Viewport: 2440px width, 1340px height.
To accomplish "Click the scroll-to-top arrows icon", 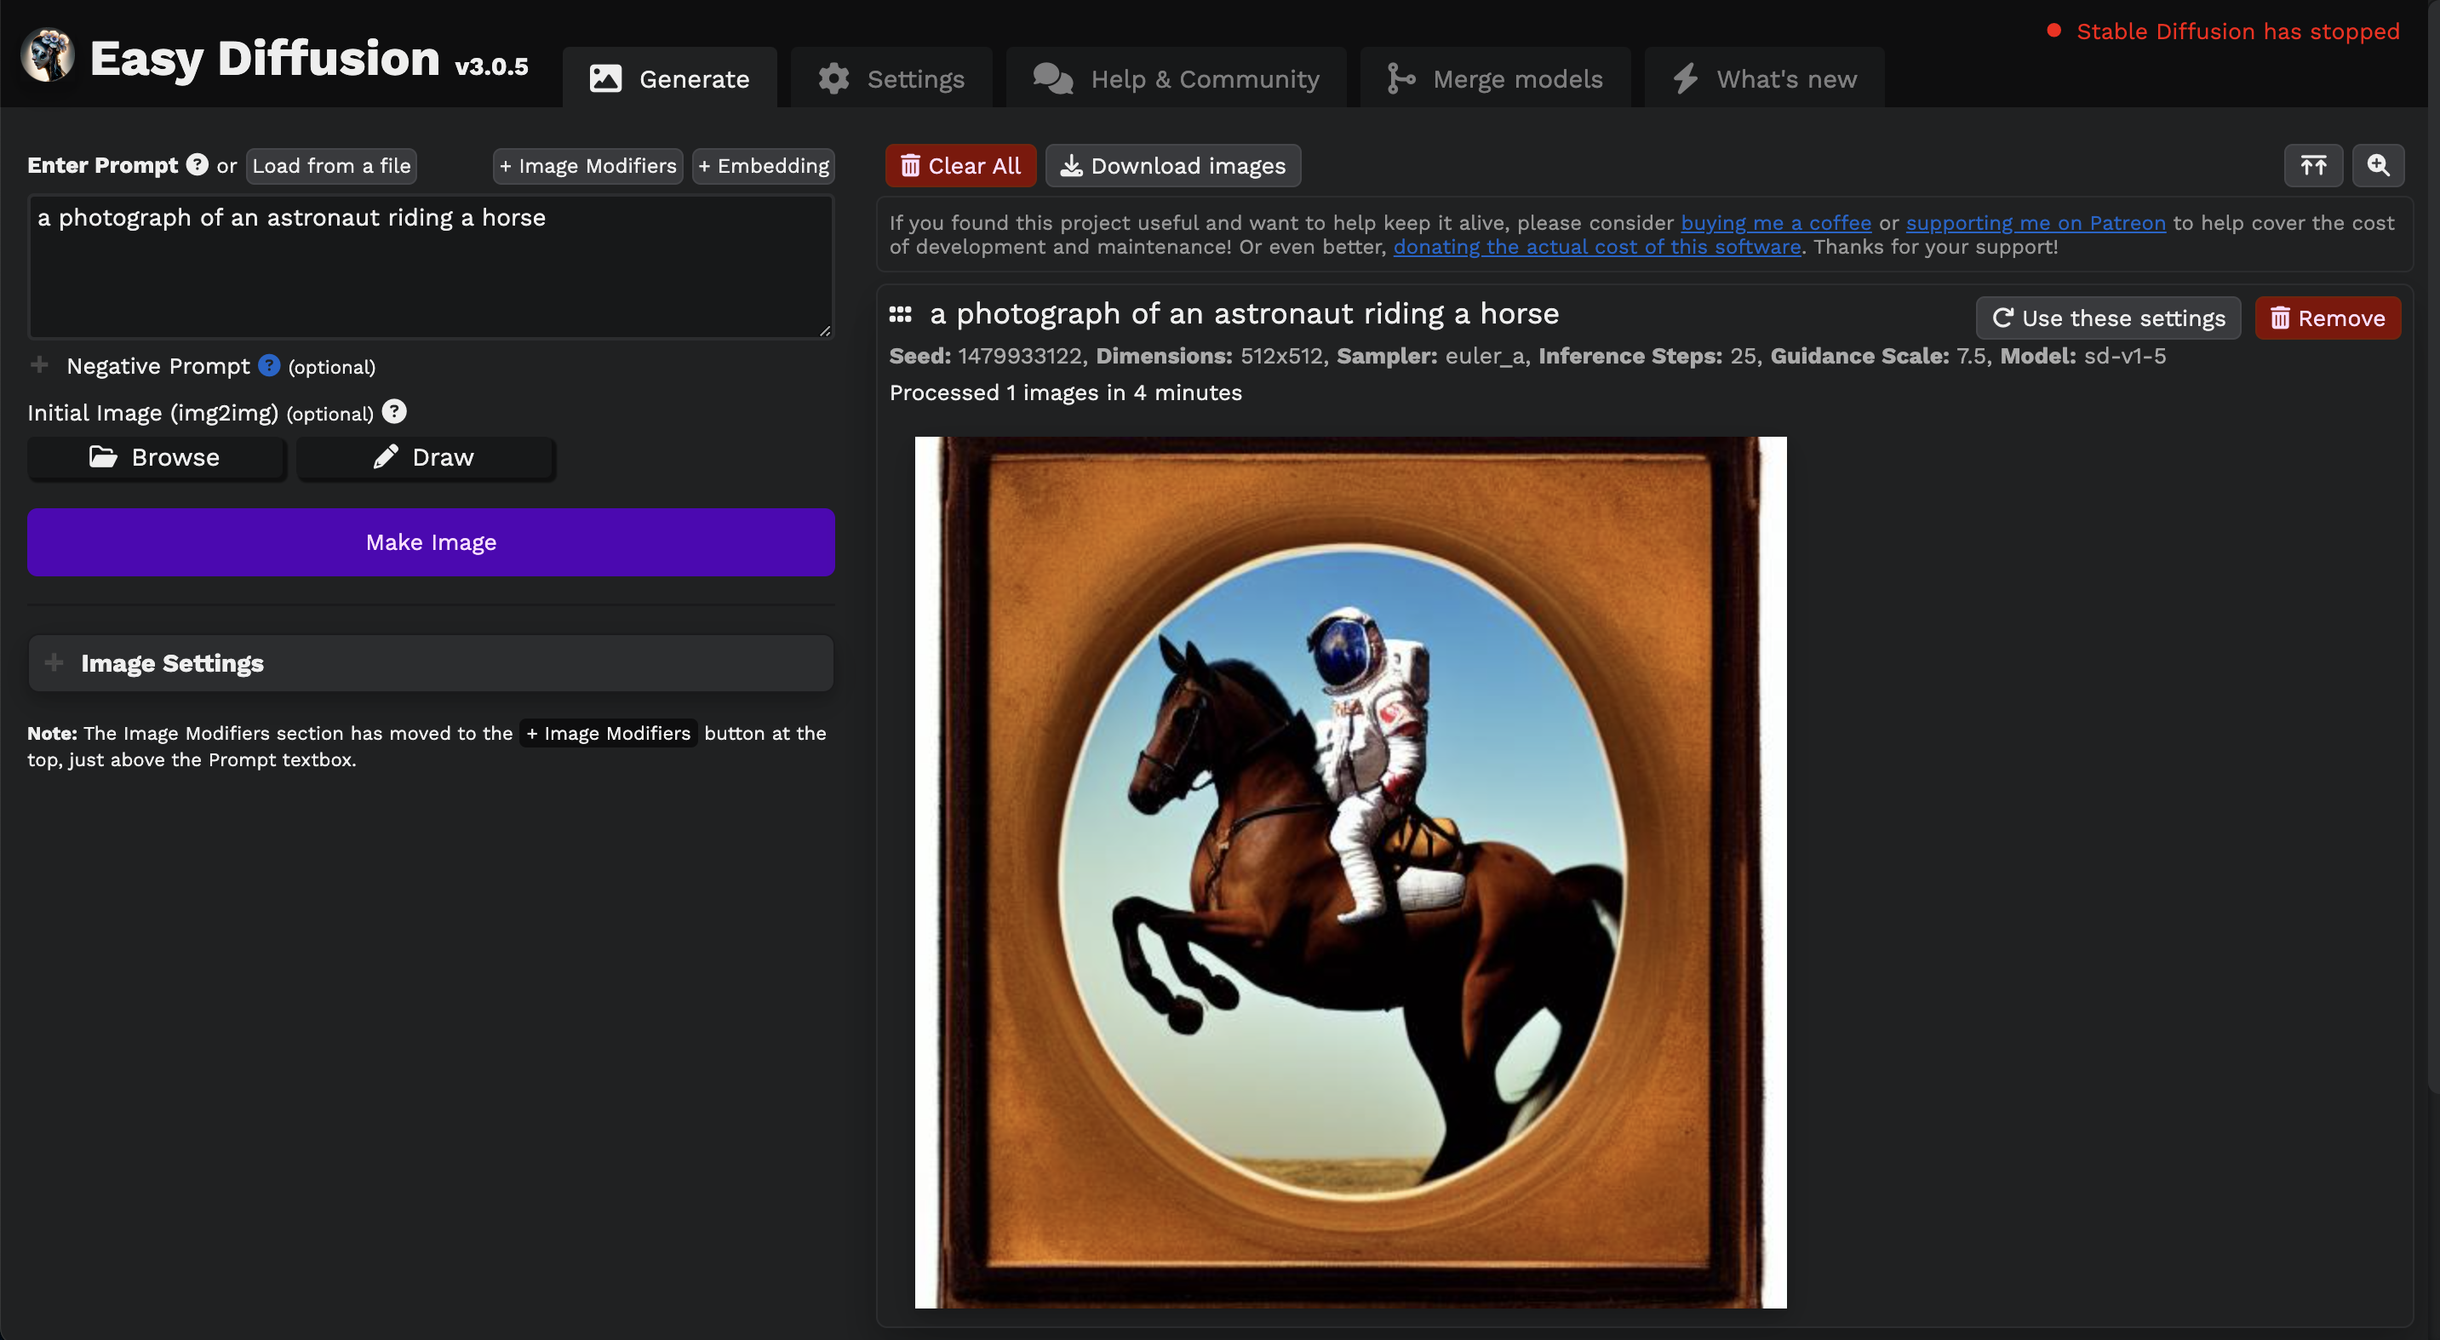I will (2313, 166).
